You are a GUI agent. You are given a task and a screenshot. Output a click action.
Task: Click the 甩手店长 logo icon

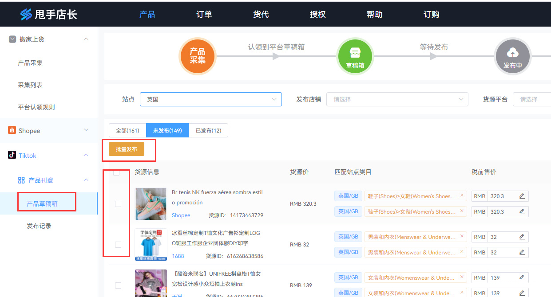pyautogui.click(x=26, y=14)
